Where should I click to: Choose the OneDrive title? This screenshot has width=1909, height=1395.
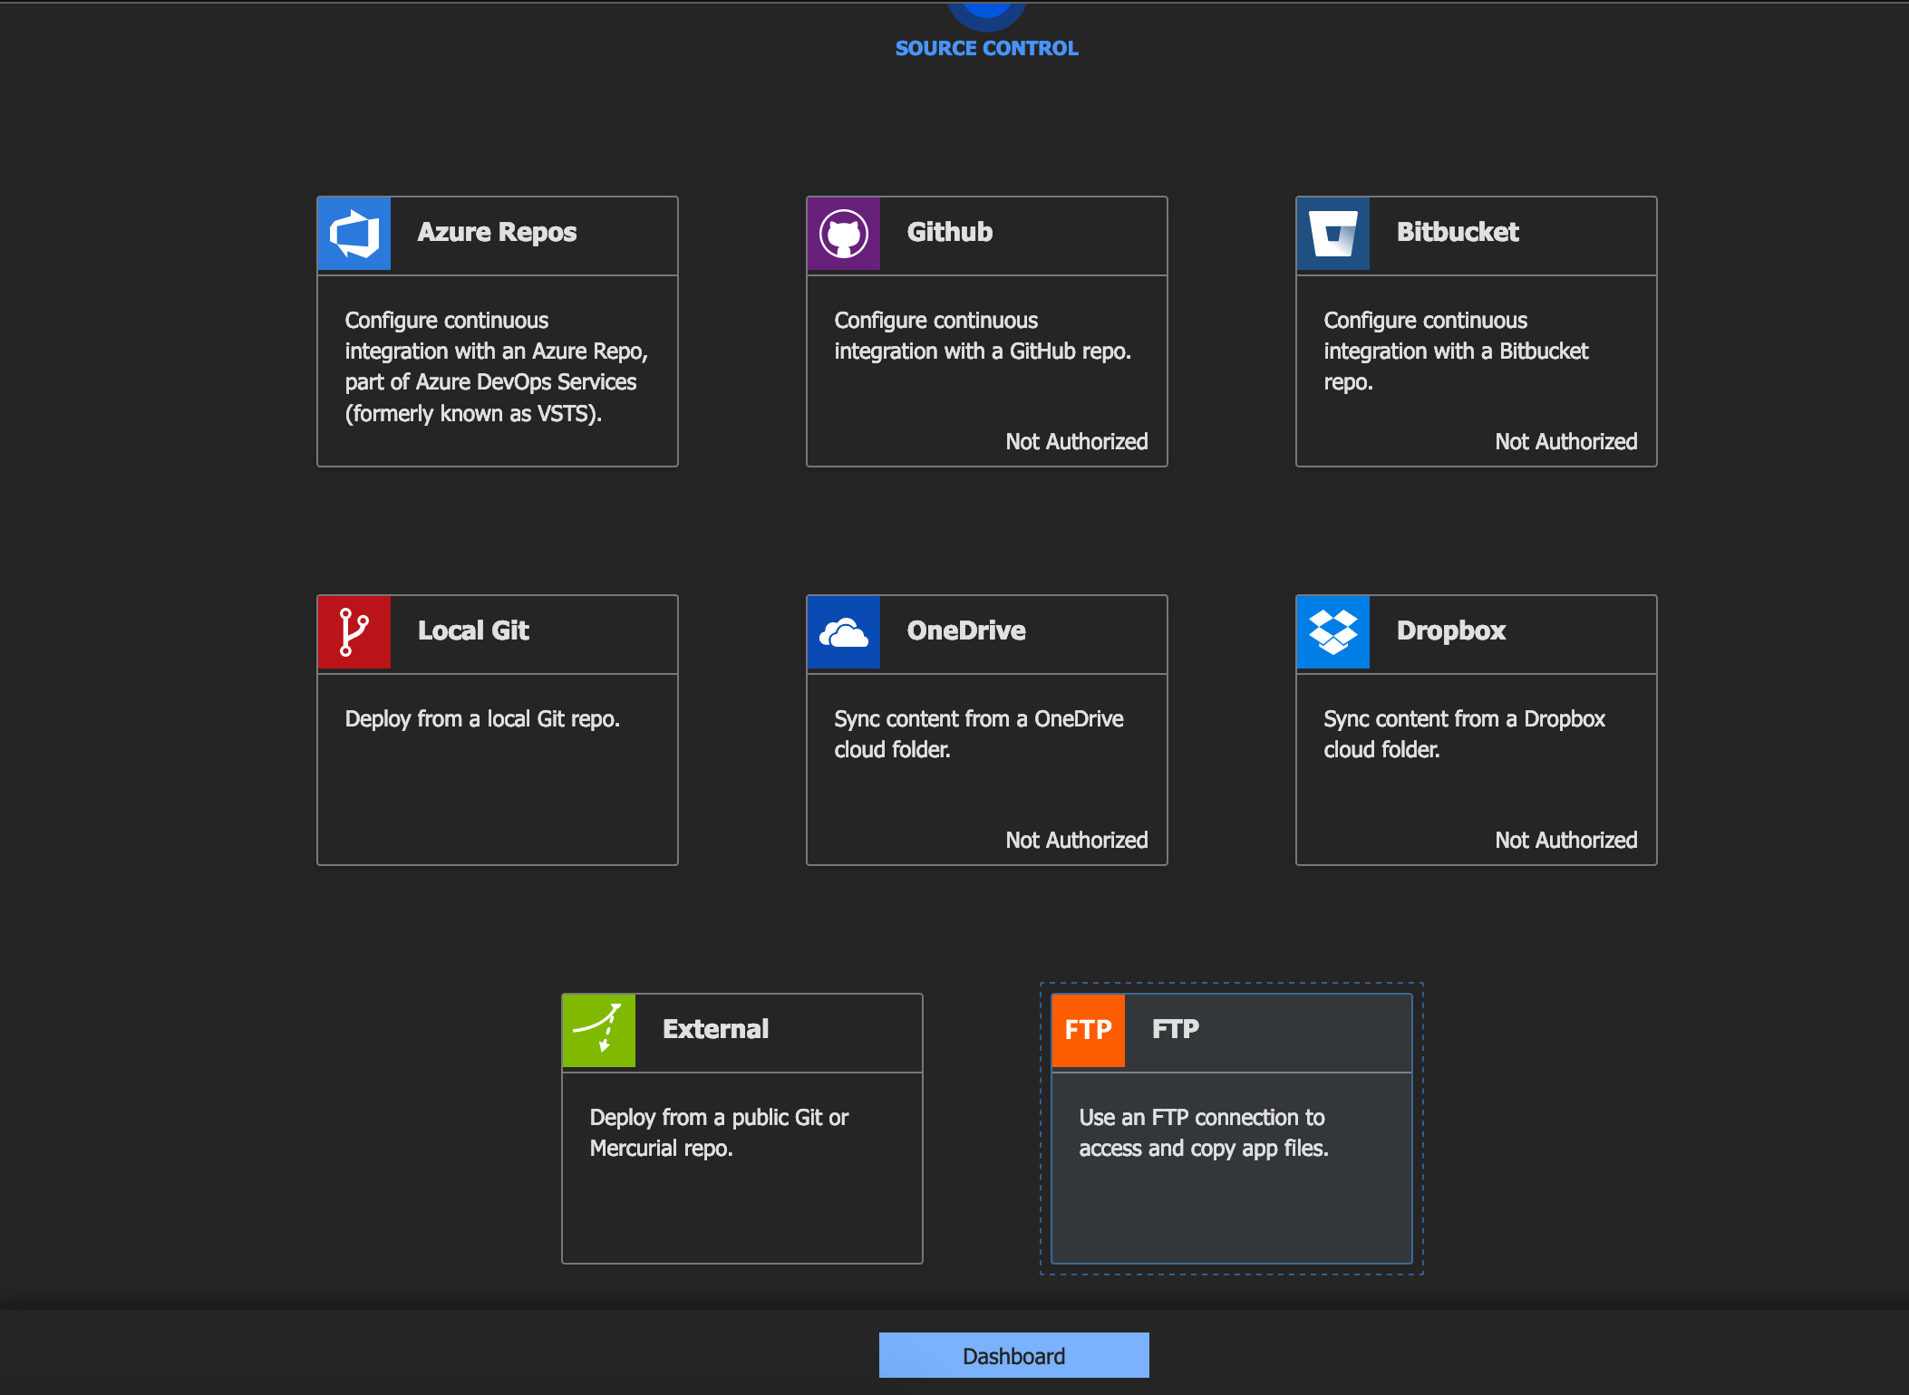click(966, 630)
